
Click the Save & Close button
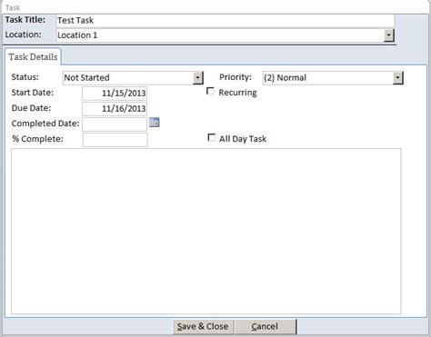[x=203, y=326]
